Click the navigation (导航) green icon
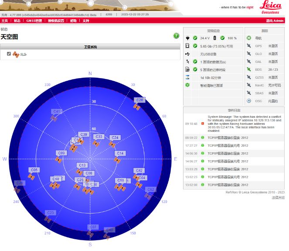Image resolution: width=289 pixels, height=251 pixels. (x=249, y=38)
